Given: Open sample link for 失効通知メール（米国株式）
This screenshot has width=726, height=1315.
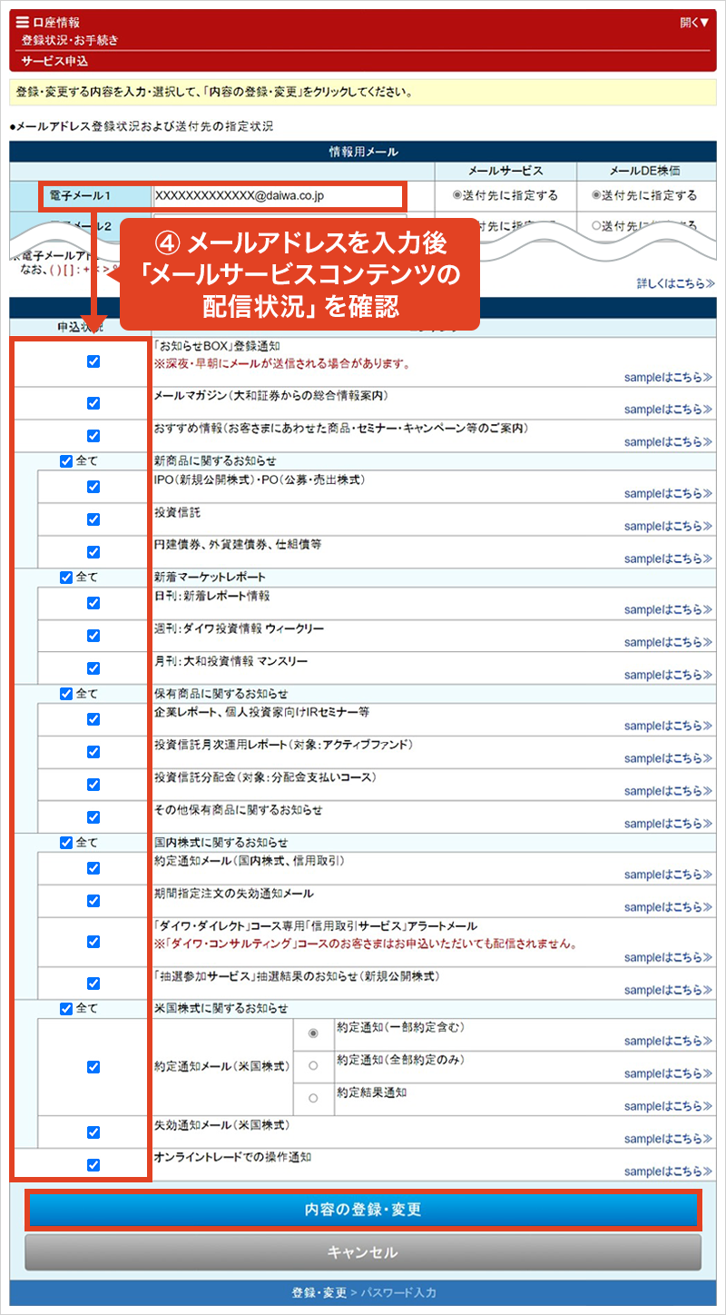Looking at the screenshot, I should [668, 1139].
